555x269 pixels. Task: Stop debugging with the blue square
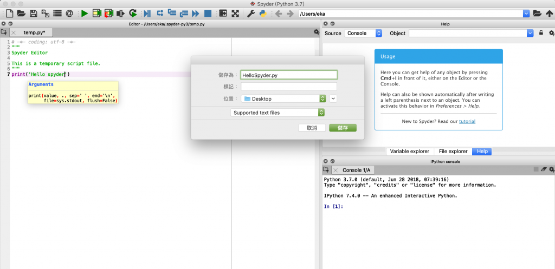click(x=208, y=14)
